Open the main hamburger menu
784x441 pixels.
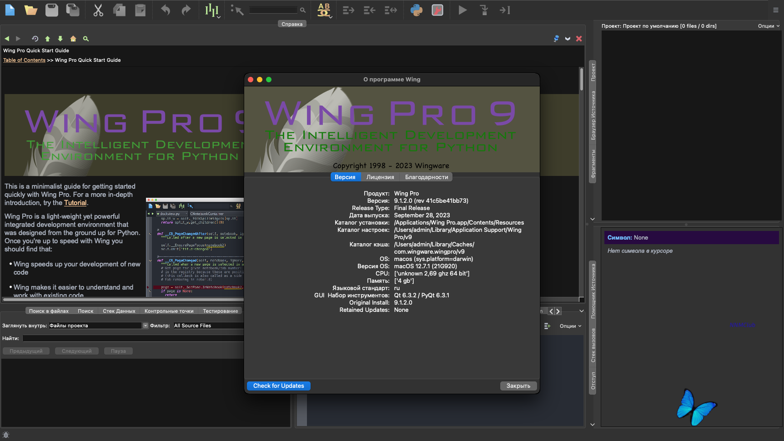point(776,10)
